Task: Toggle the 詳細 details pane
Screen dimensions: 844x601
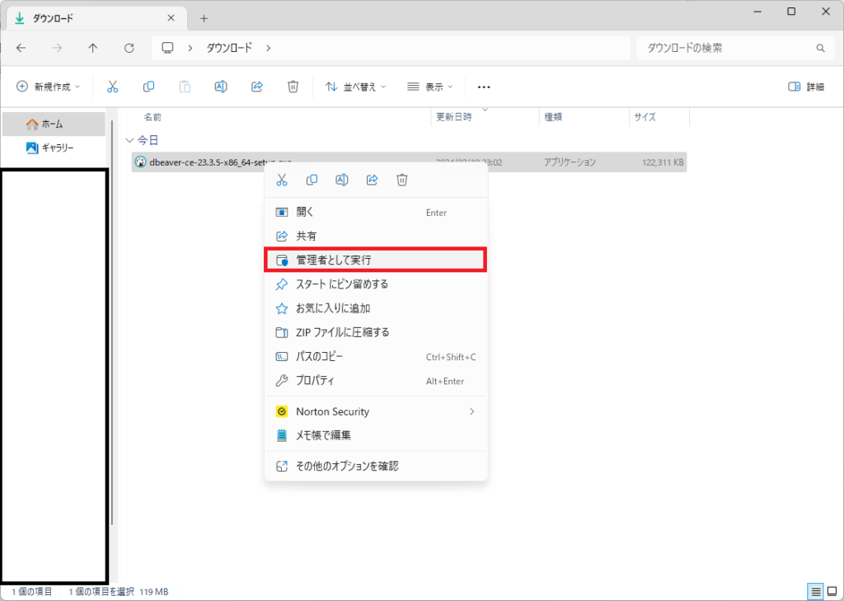Action: tap(806, 87)
